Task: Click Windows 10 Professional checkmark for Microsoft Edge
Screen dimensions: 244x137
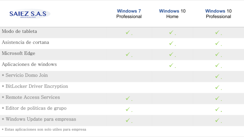Action: click(x=217, y=54)
